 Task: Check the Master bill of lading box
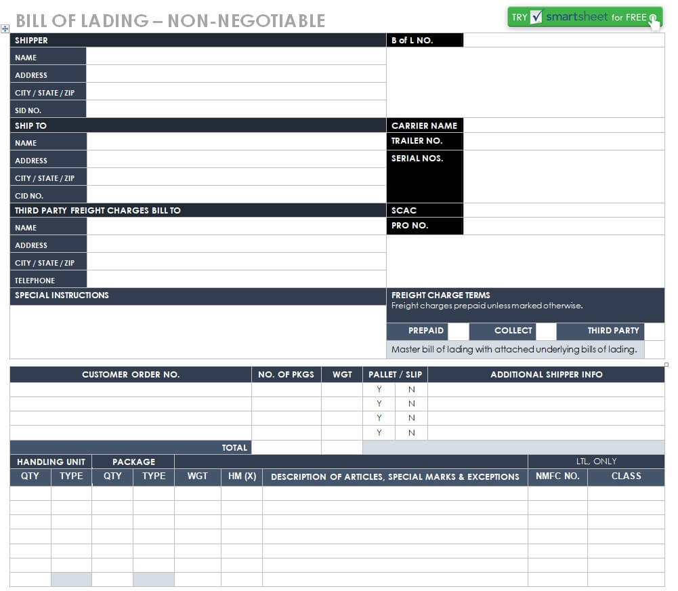pos(654,350)
